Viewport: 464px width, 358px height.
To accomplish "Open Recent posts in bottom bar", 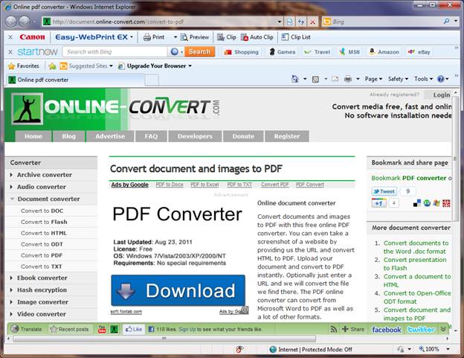I will (70, 329).
